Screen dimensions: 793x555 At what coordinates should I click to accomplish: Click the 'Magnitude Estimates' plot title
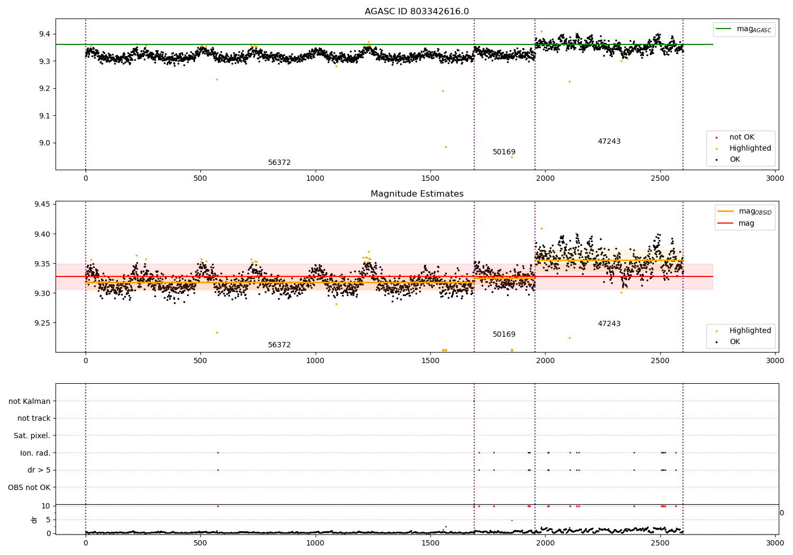417,194
